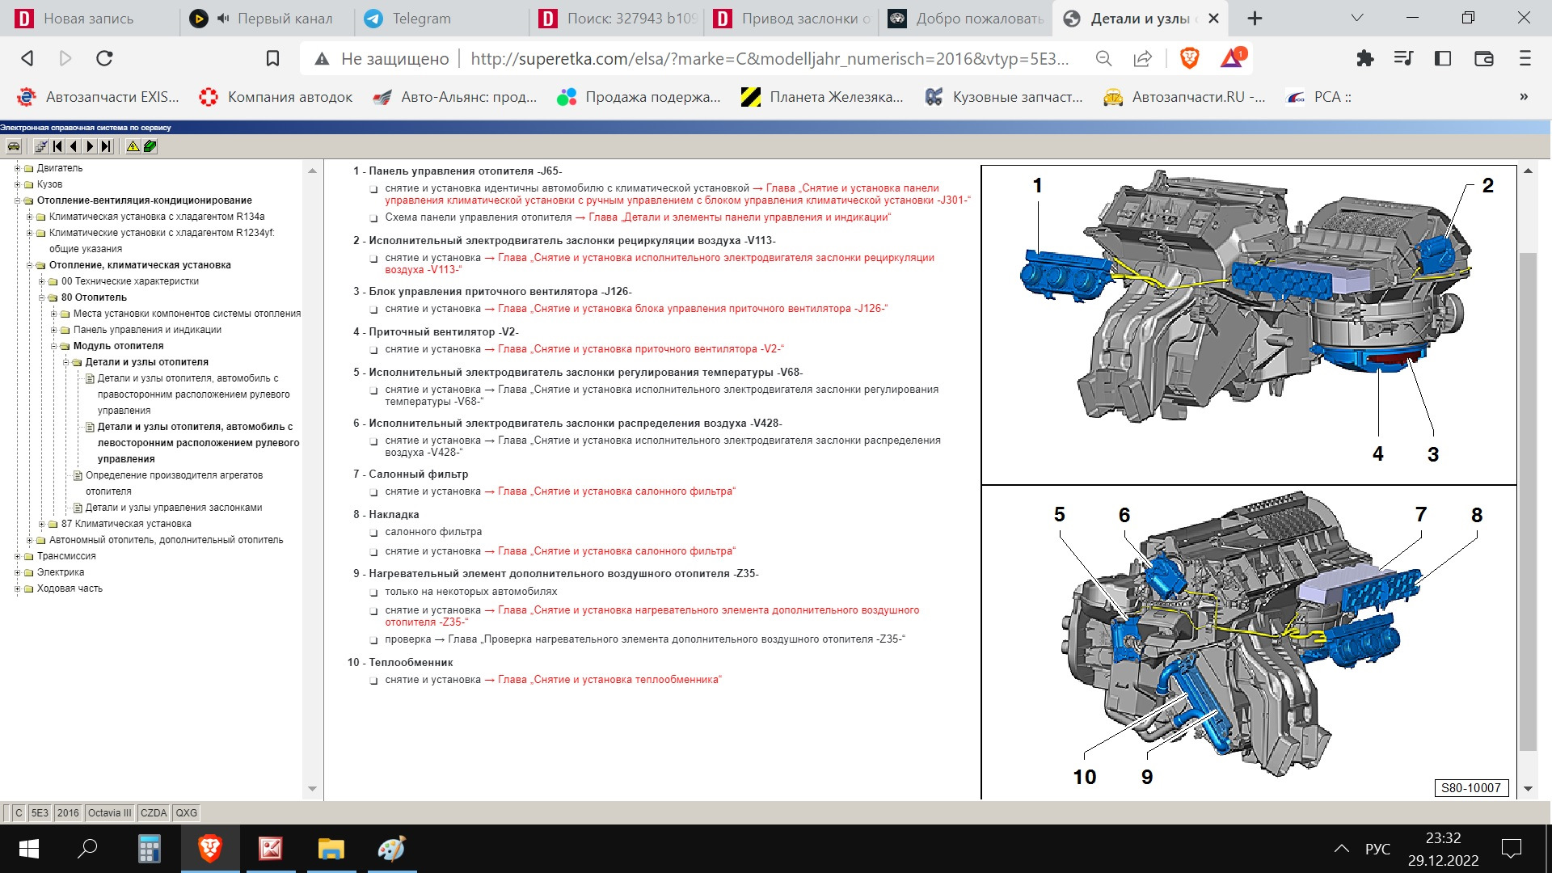Collapse the Модуль отопителя tree node
Screen dimensions: 1552x873
point(53,346)
